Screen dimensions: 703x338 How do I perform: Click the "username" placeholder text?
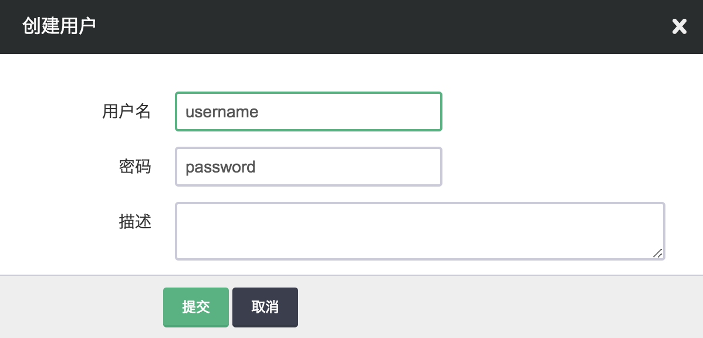(x=222, y=111)
